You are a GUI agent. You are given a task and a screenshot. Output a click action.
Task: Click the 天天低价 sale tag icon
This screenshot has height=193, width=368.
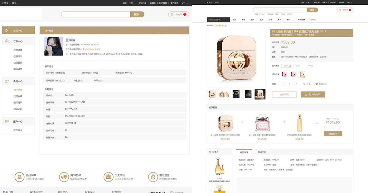click(109, 177)
